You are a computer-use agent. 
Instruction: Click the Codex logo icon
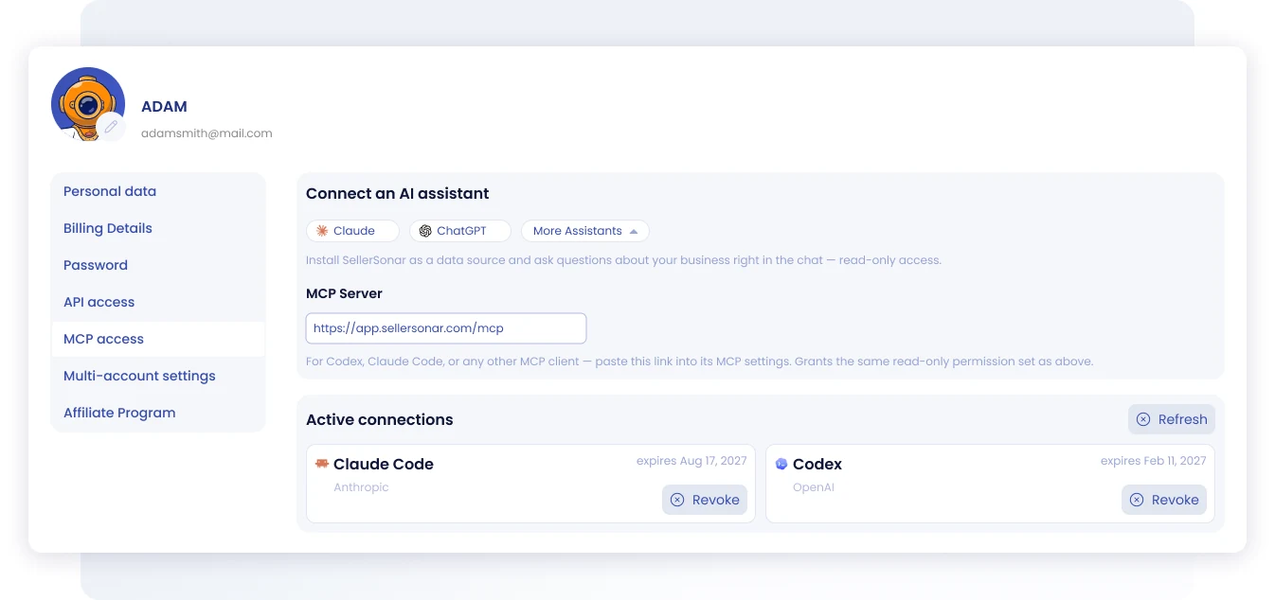tap(781, 464)
